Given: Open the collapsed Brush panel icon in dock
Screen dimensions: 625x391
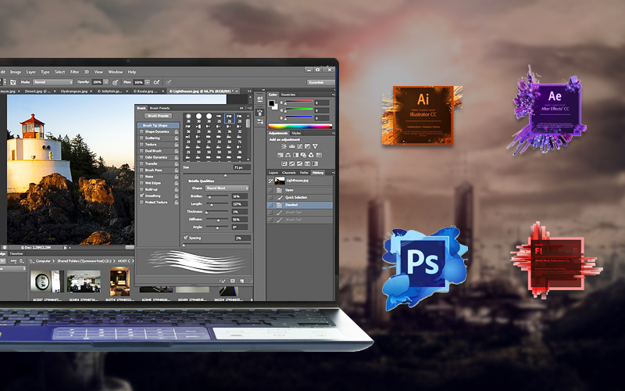Looking at the screenshot, I should pos(260,112).
